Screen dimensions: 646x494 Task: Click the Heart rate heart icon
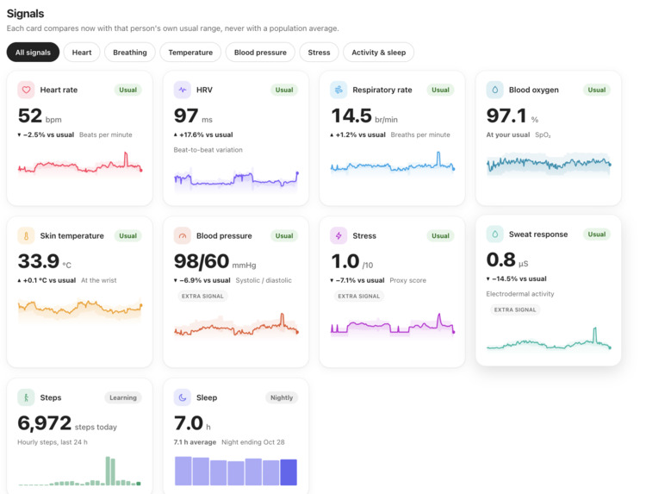tap(26, 90)
